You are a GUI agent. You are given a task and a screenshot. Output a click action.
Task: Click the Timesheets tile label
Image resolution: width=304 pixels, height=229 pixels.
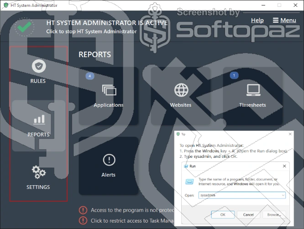point(252,105)
